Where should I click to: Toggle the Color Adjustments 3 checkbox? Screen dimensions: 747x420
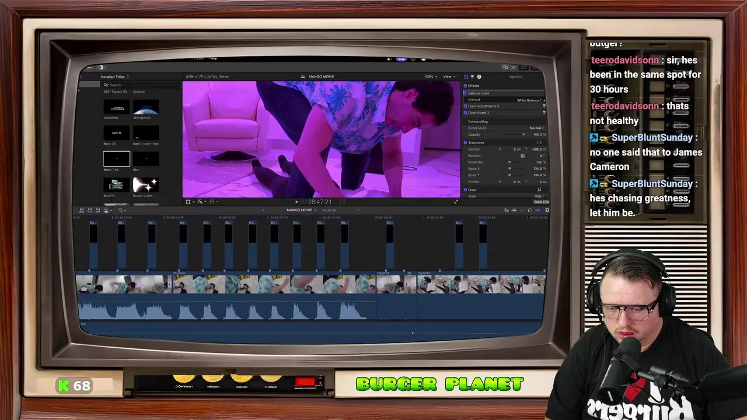[x=465, y=106]
